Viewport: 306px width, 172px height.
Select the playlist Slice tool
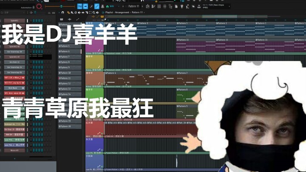(87, 12)
